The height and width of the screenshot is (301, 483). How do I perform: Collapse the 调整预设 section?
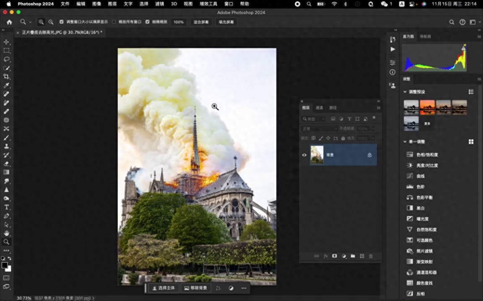tap(405, 92)
